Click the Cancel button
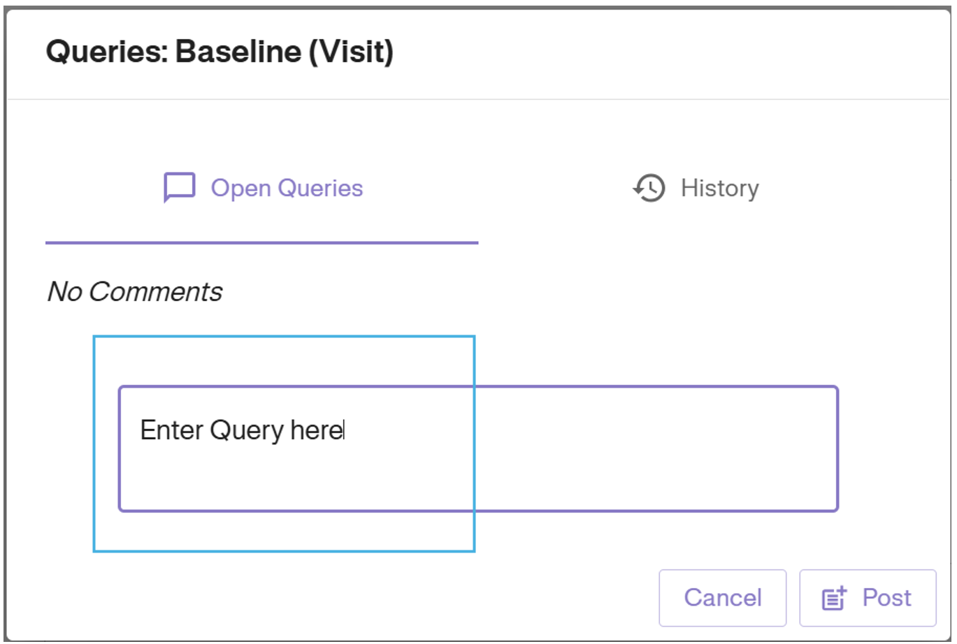957x644 pixels. click(723, 597)
